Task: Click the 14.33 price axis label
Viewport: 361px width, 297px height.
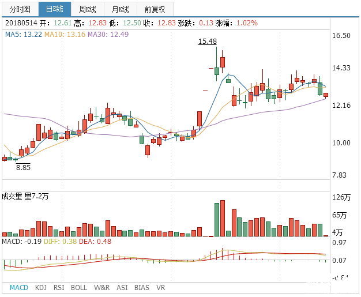Action: [x=341, y=68]
